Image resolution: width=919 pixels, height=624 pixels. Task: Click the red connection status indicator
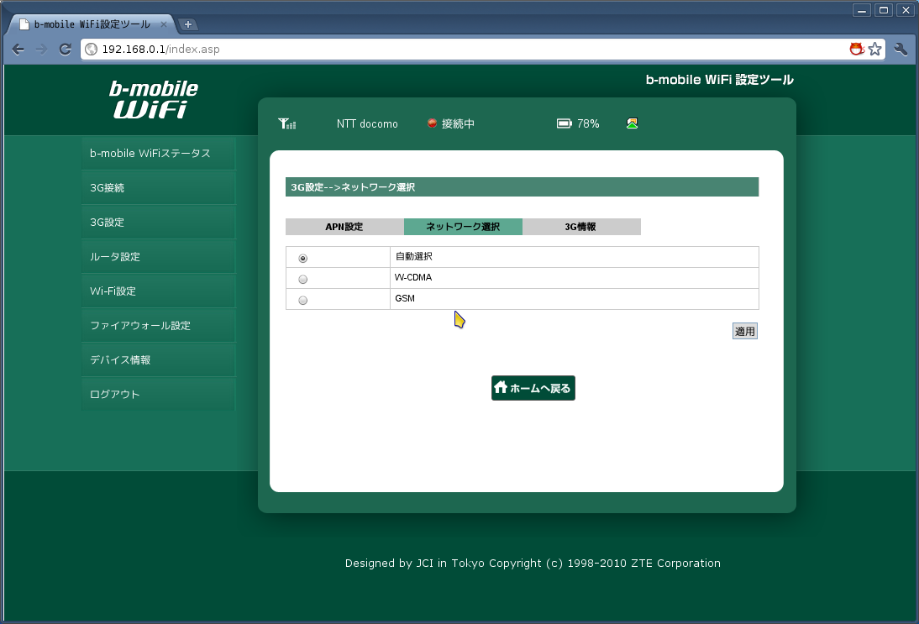click(432, 123)
